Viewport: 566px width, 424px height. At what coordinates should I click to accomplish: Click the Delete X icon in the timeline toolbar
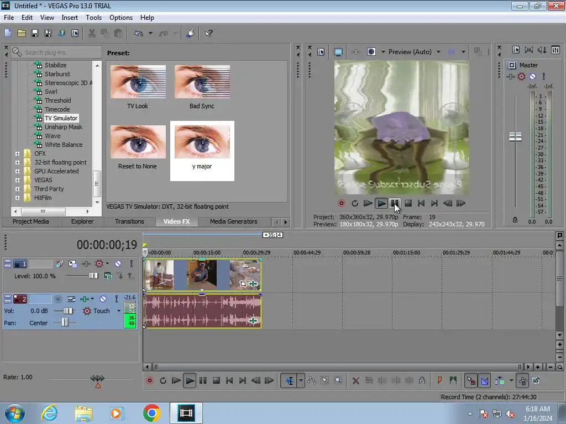[355, 380]
